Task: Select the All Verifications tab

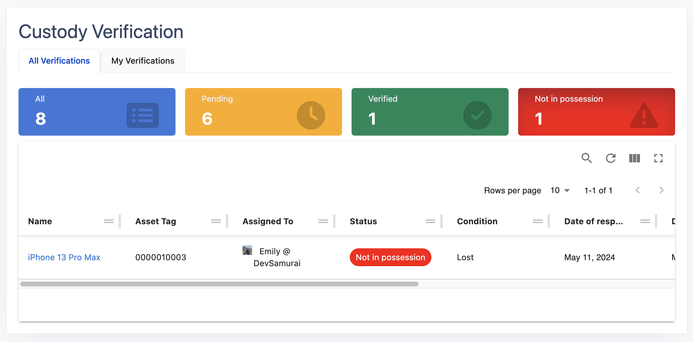Action: click(59, 61)
